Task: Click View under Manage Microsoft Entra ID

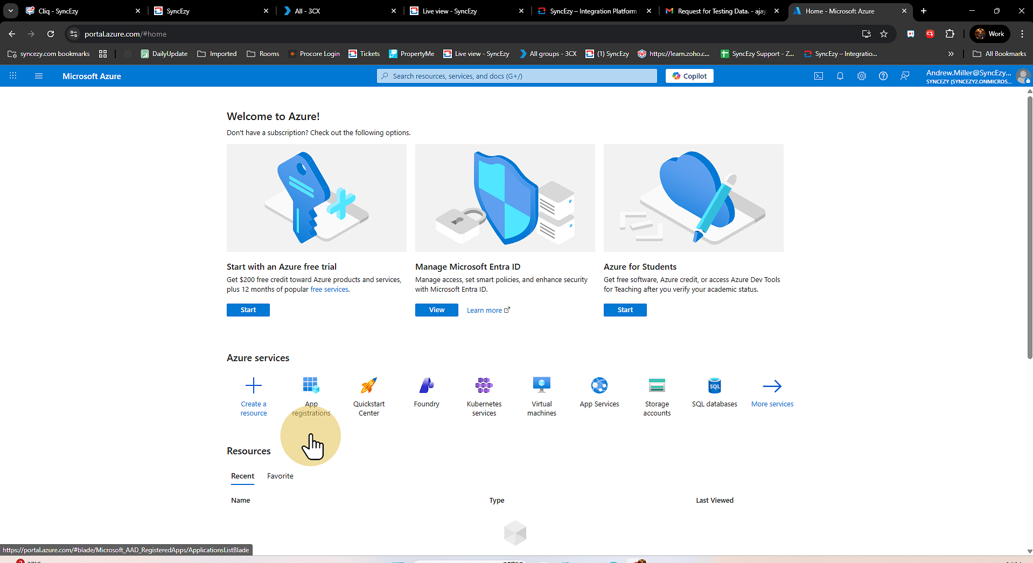Action: 436,310
